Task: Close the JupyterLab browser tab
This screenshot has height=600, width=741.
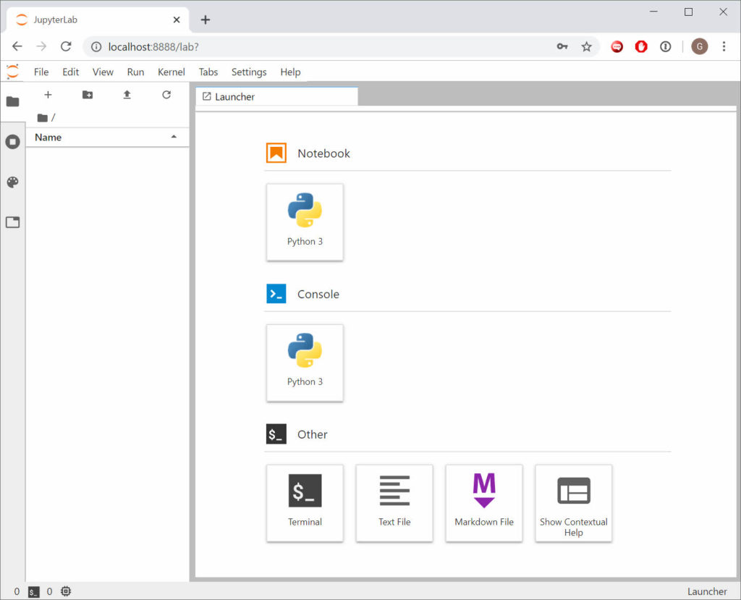Action: 177,20
